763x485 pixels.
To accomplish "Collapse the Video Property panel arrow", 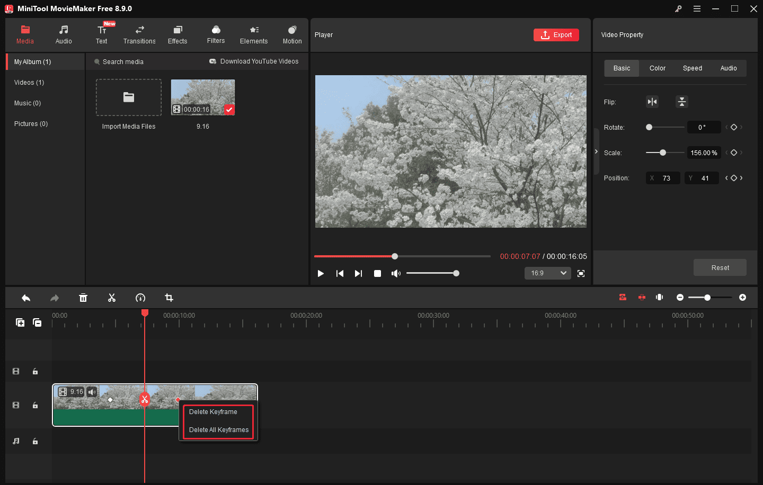I will coord(596,151).
